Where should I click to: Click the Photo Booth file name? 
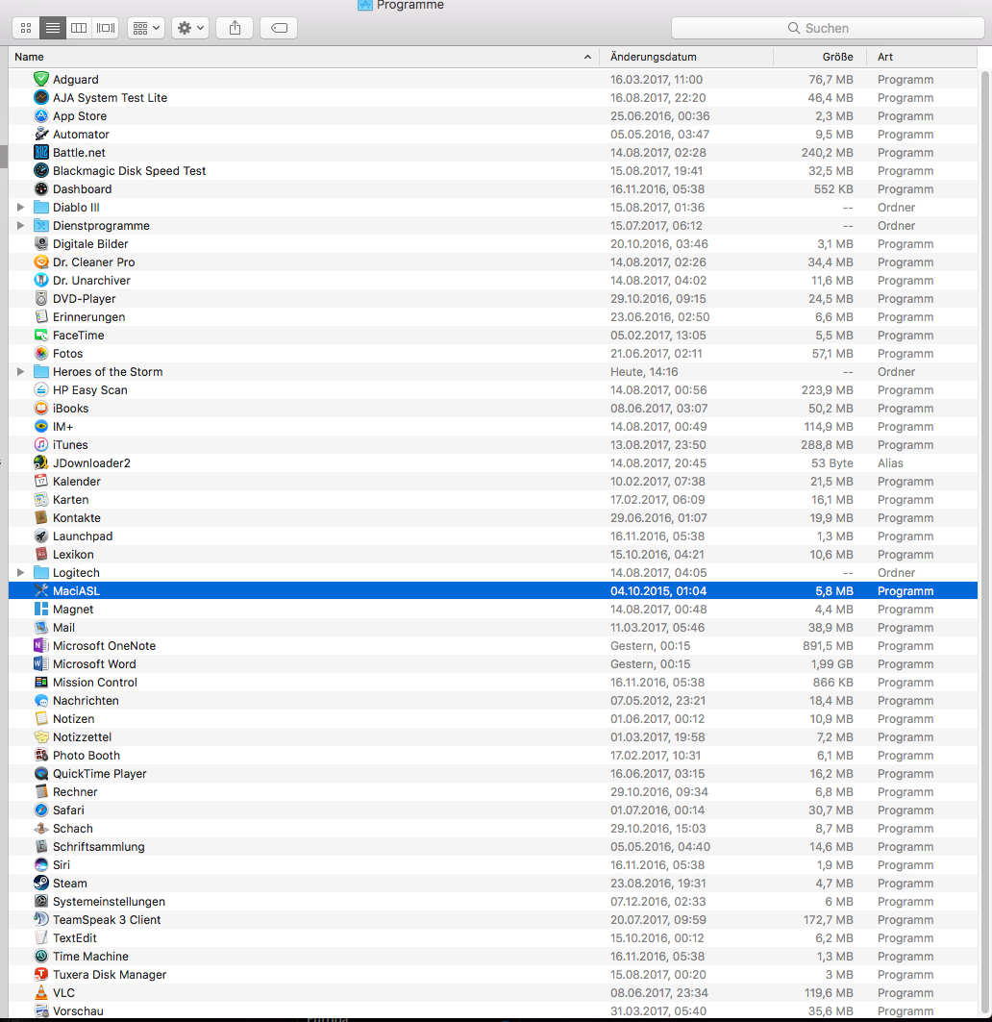(x=87, y=755)
